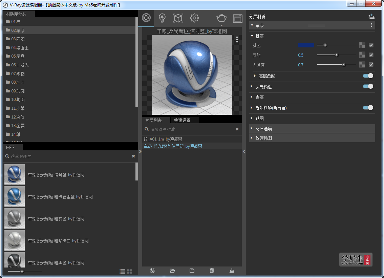
Task: Click the delete material trash icon
Action: click(212, 271)
